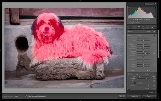Adjust the Temp slider handle

pyautogui.click(x=143, y=38)
